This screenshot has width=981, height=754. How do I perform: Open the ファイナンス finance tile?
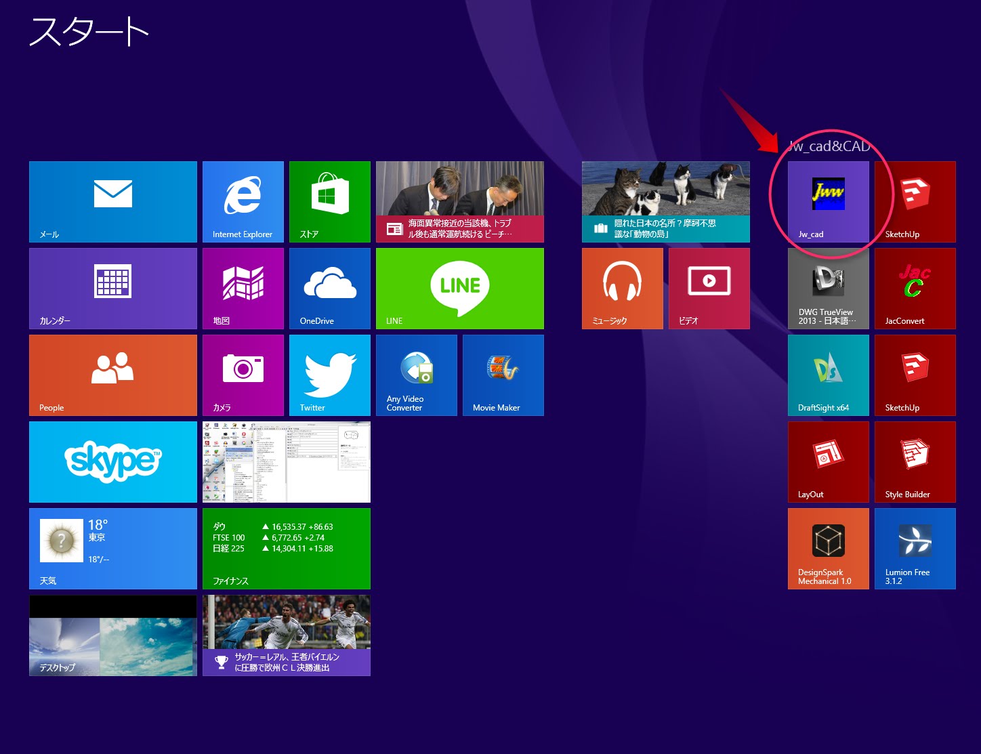coord(287,549)
